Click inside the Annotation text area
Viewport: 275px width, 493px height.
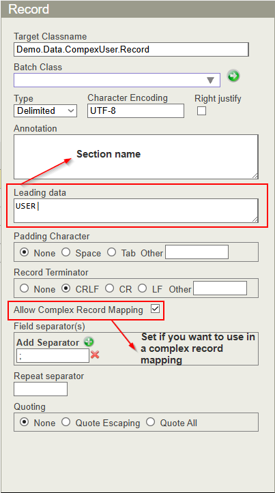pos(136,157)
